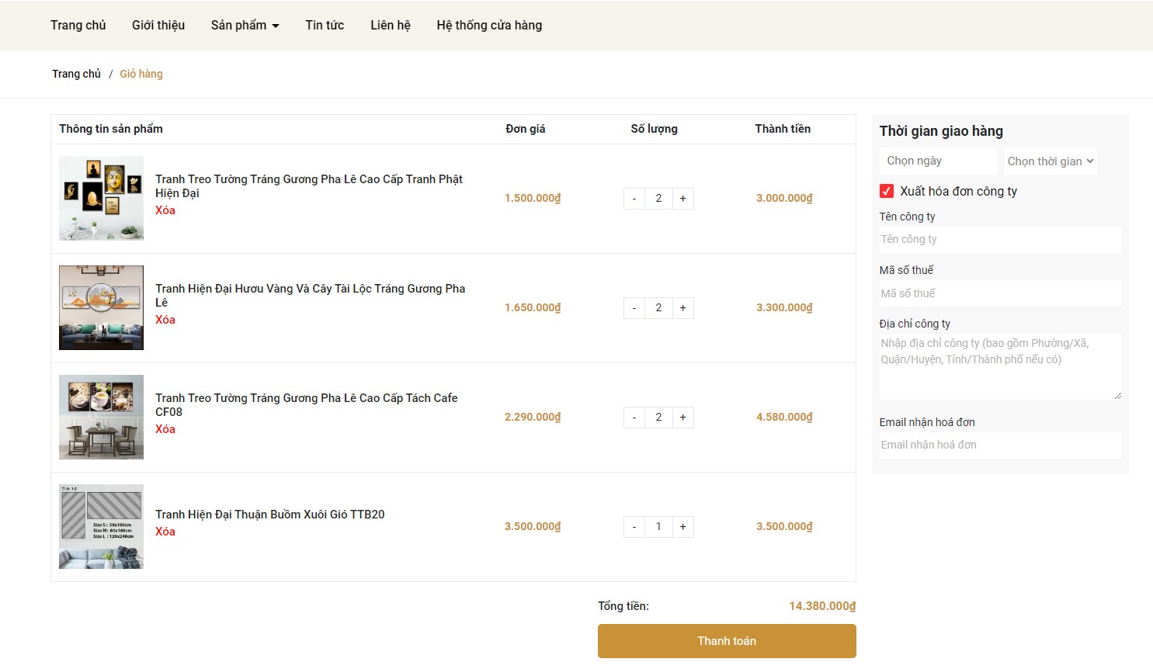This screenshot has width=1153, height=669.
Task: Click the Email nhận hoá đơn field
Action: (1000, 445)
